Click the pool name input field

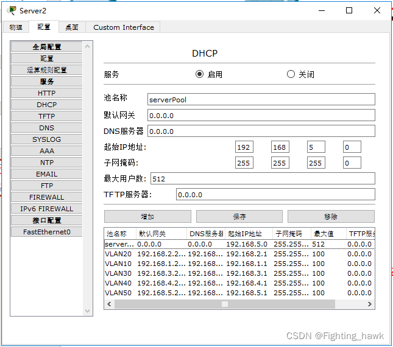(x=261, y=99)
